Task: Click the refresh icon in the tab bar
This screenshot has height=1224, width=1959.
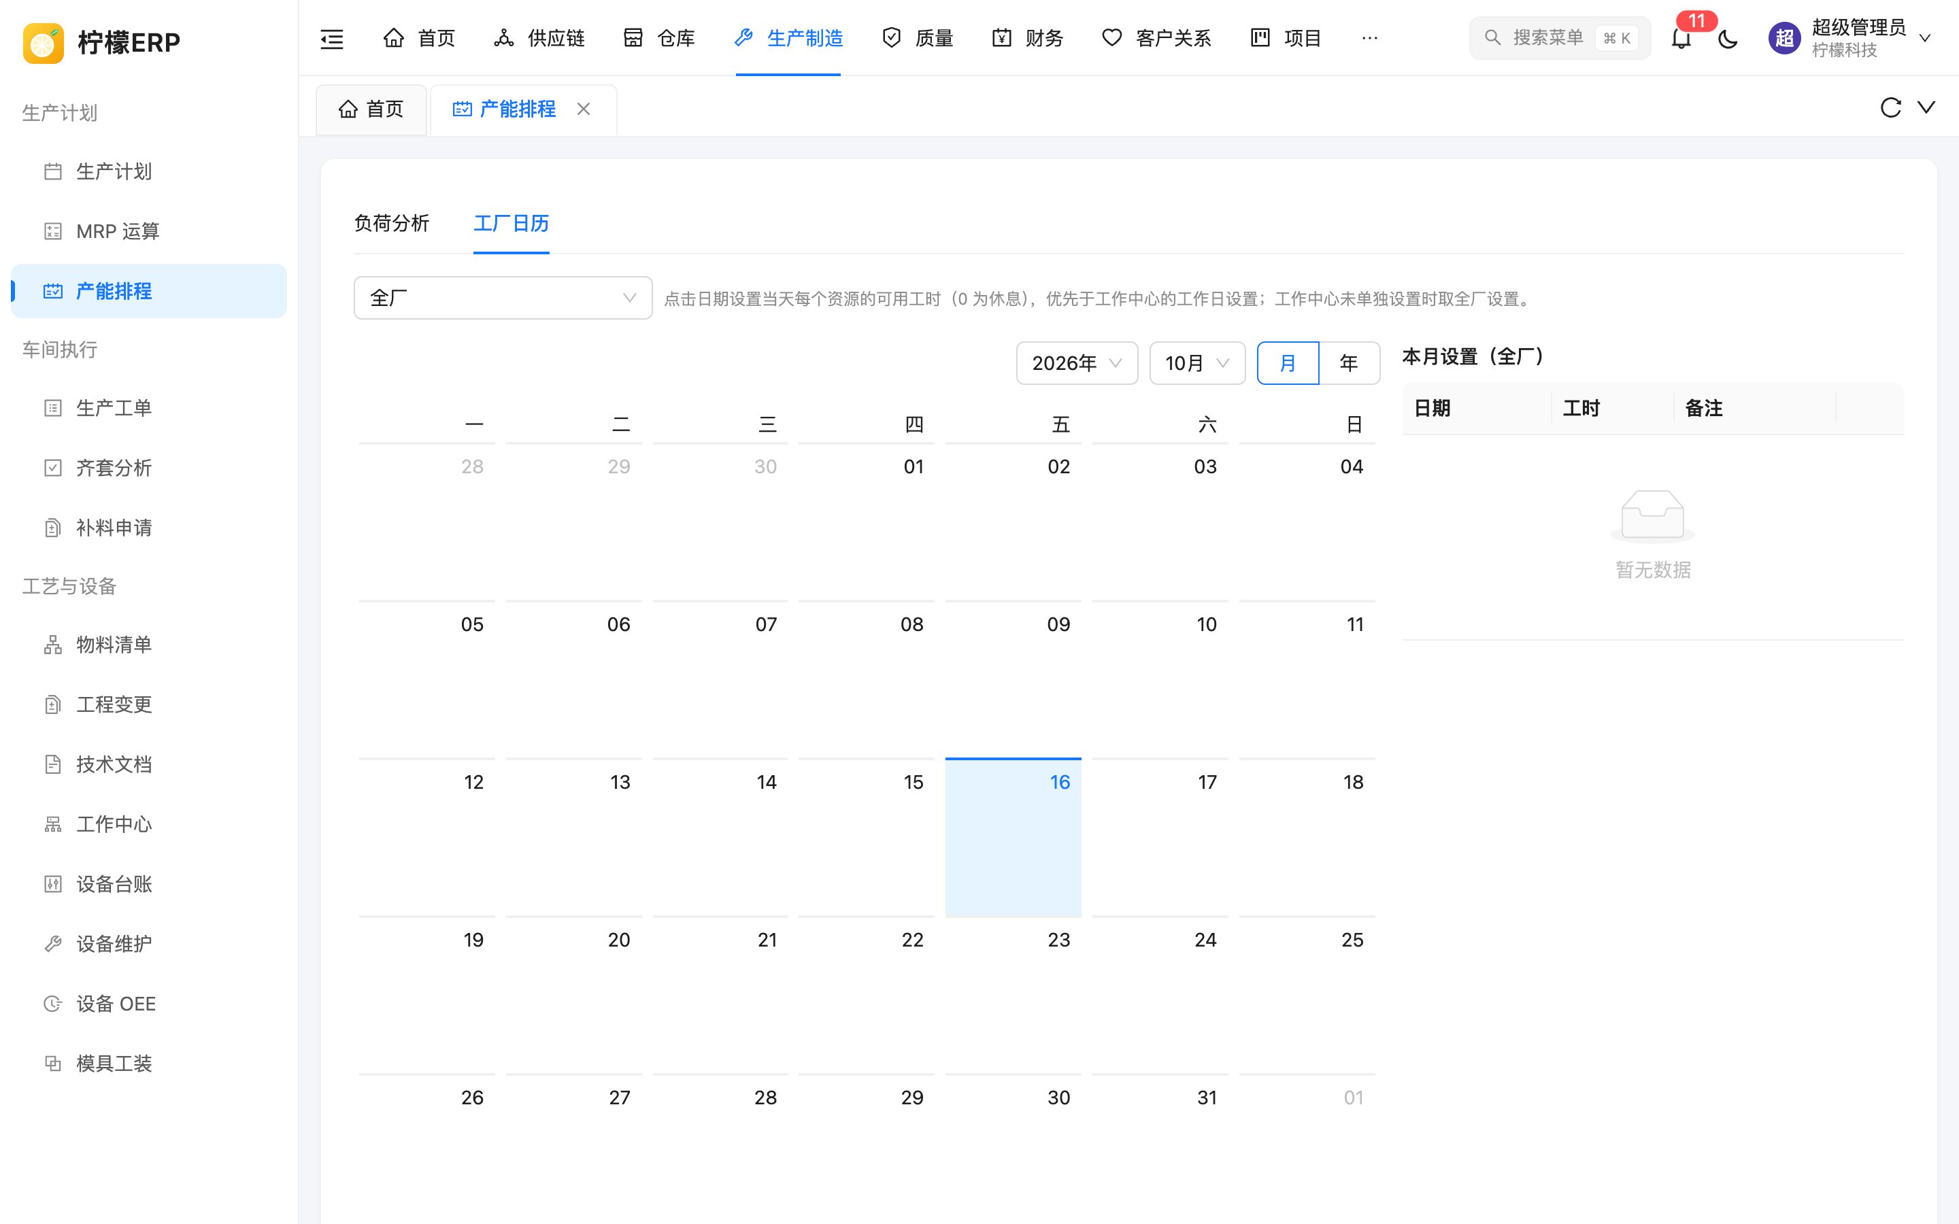Action: 1890,107
